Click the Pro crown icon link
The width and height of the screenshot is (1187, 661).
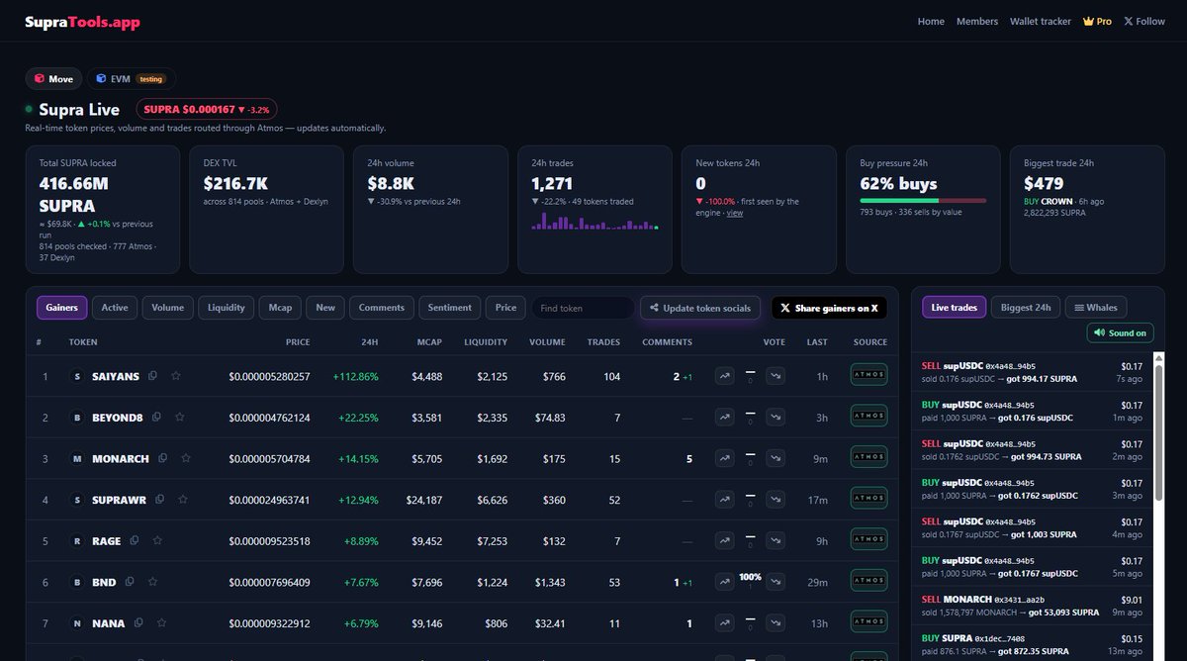(1097, 21)
